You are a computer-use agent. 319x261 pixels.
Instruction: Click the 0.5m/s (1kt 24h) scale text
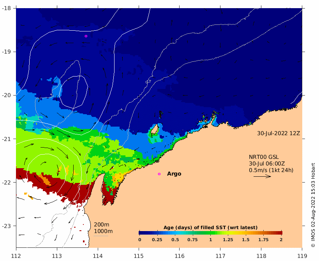point(271,170)
